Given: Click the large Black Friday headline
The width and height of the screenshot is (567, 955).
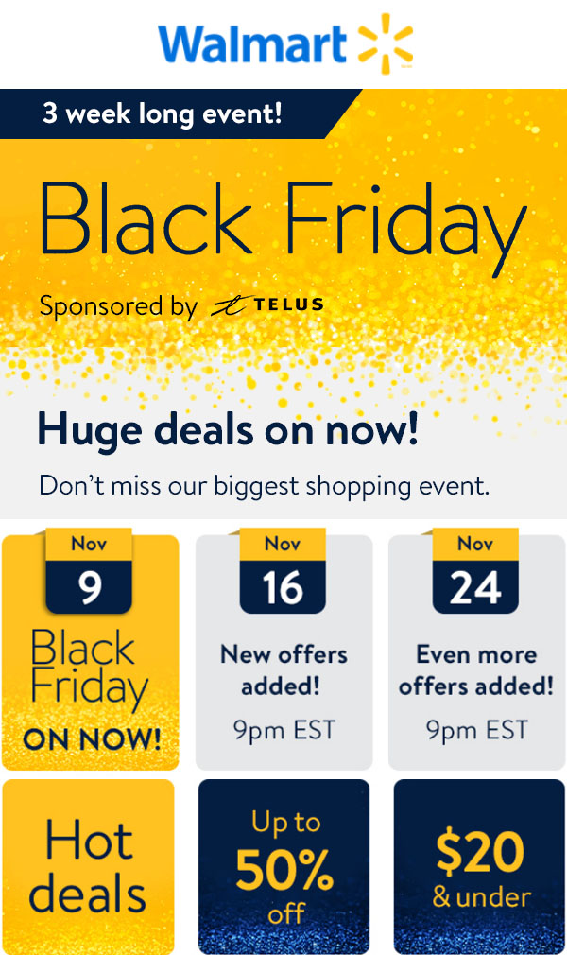Looking at the screenshot, I should click(282, 218).
